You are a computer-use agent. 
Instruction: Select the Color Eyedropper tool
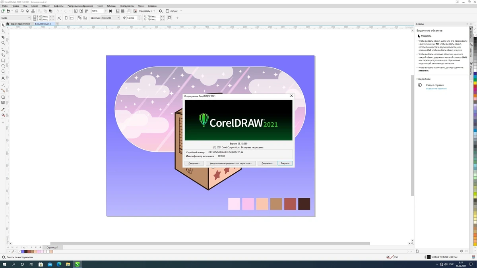[3, 110]
